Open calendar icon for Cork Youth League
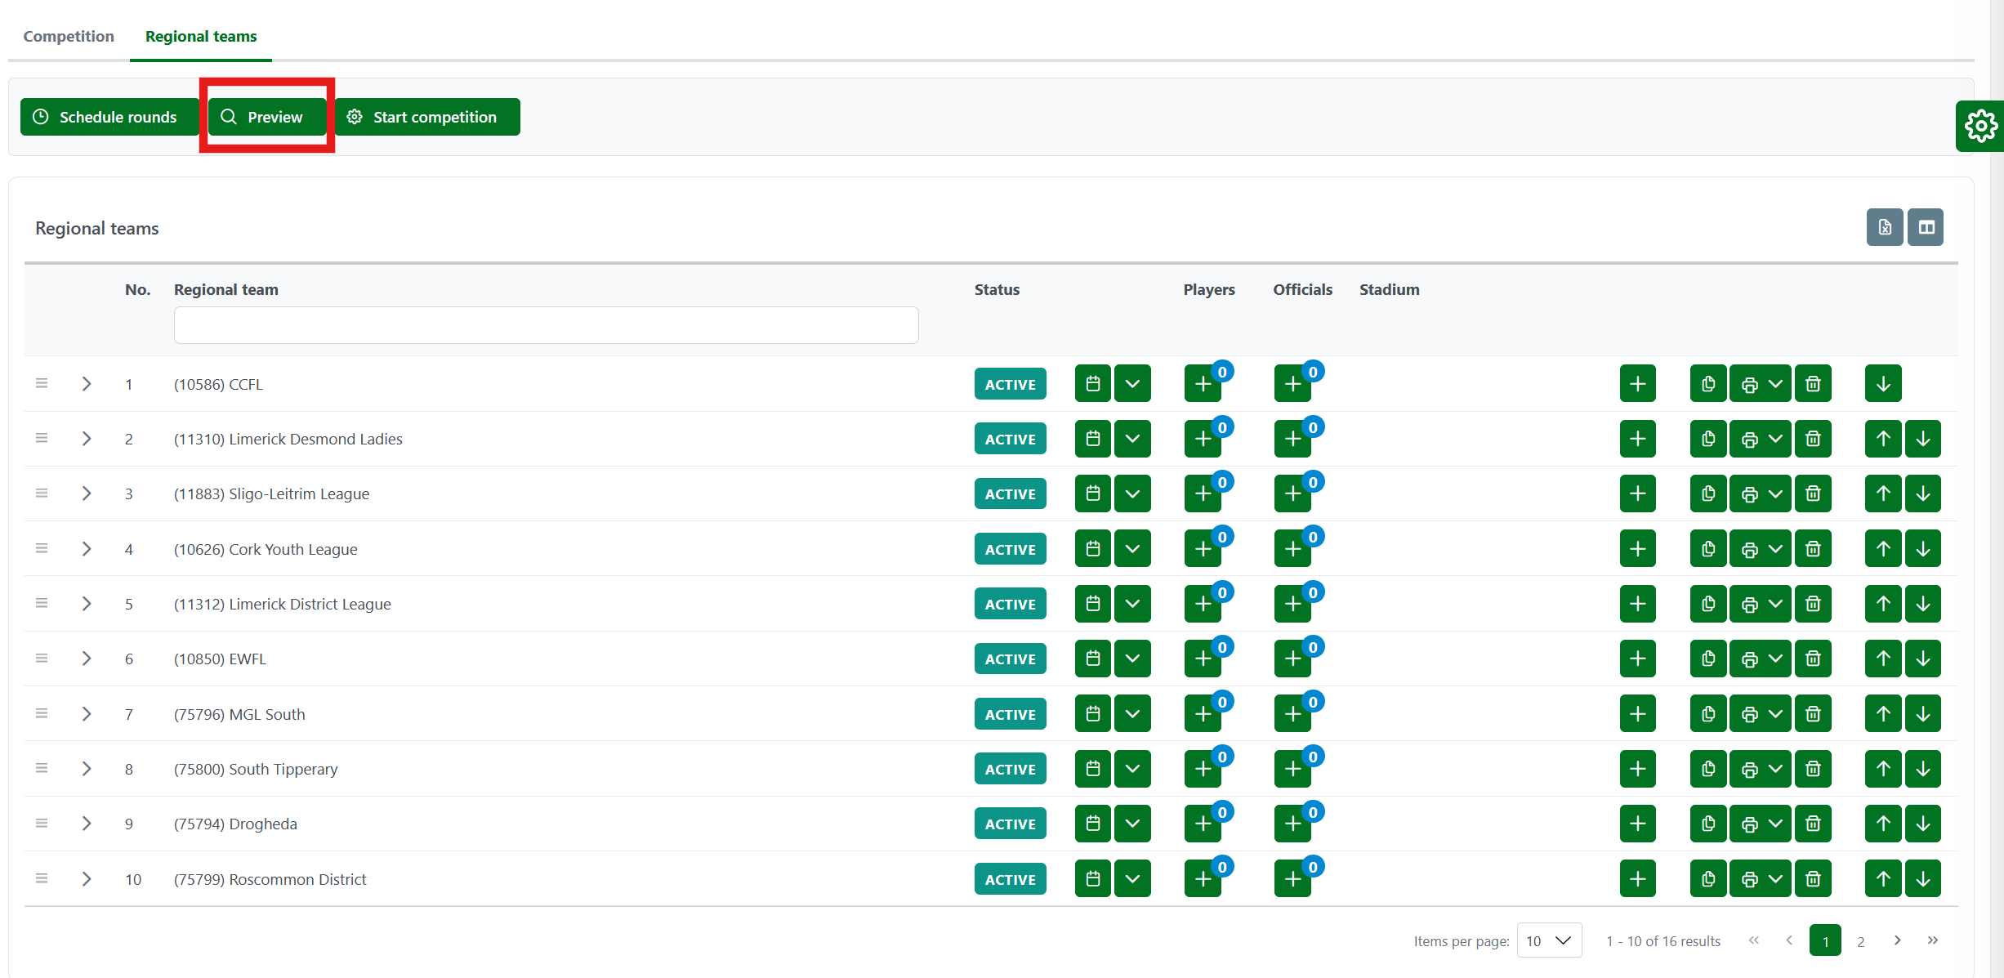The height and width of the screenshot is (978, 2004). (x=1092, y=549)
